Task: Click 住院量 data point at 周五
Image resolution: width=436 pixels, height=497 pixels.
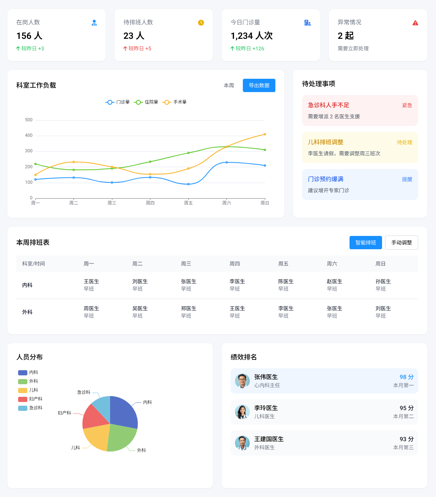Action: click(188, 153)
